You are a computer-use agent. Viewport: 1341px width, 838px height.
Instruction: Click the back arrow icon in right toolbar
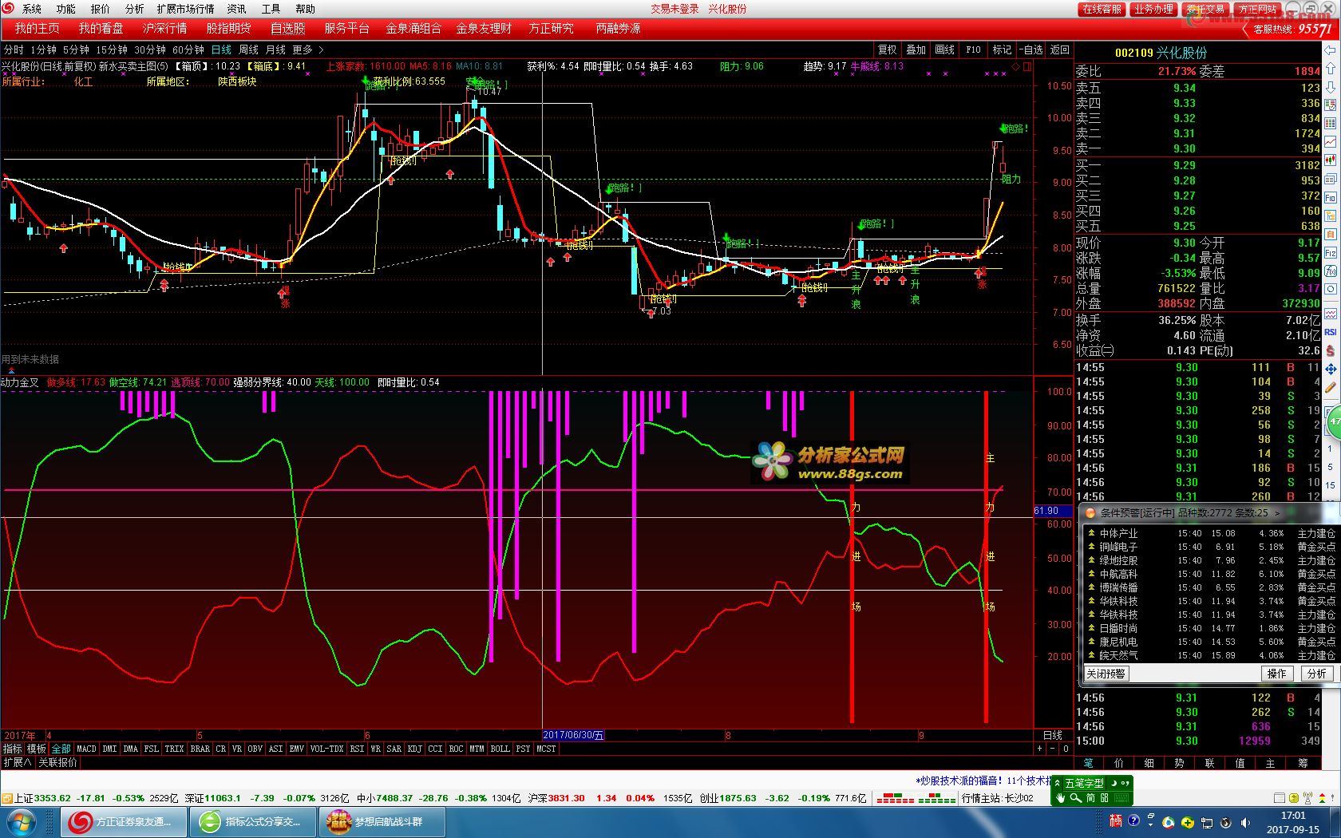(x=1331, y=50)
